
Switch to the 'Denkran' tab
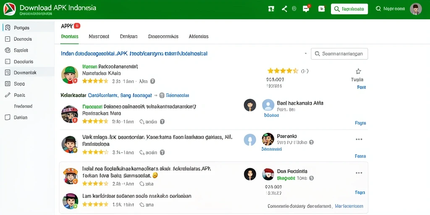(x=128, y=37)
